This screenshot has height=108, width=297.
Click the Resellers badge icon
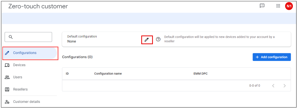pos(7,89)
